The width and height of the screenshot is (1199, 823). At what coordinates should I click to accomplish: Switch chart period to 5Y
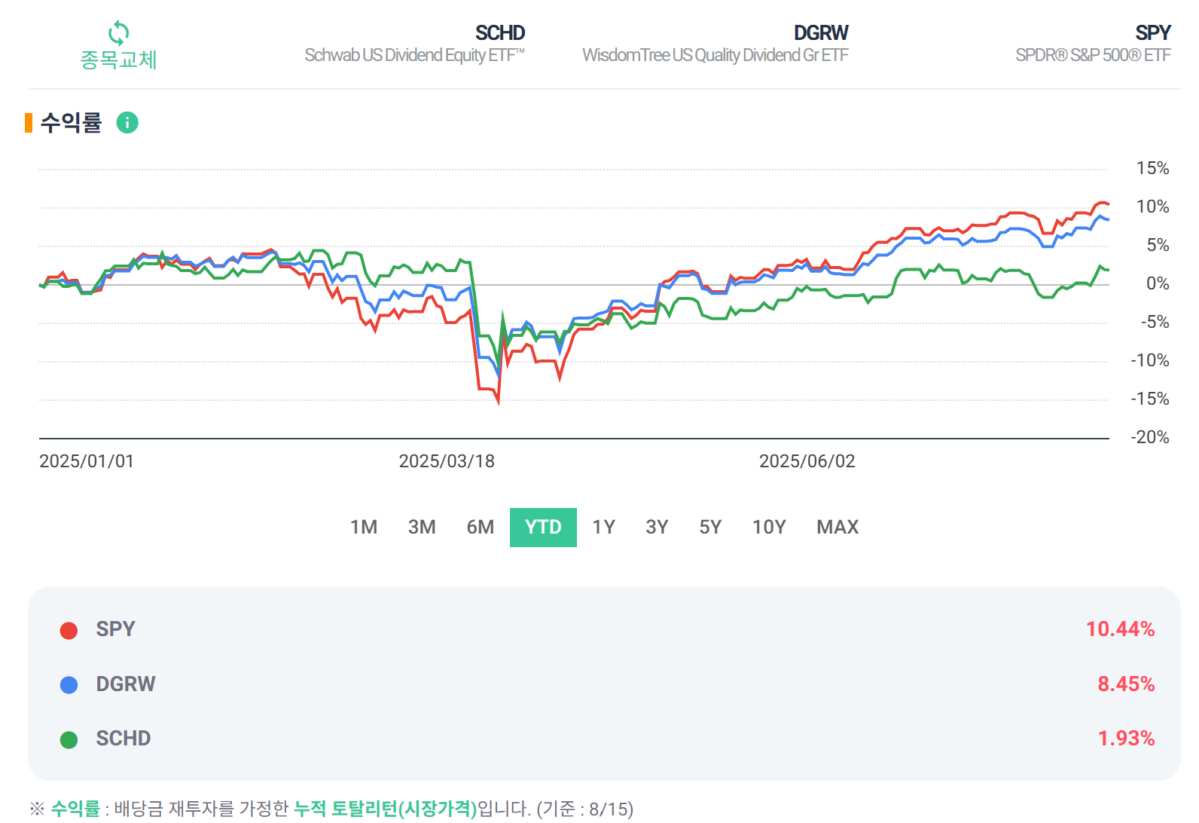(x=710, y=527)
